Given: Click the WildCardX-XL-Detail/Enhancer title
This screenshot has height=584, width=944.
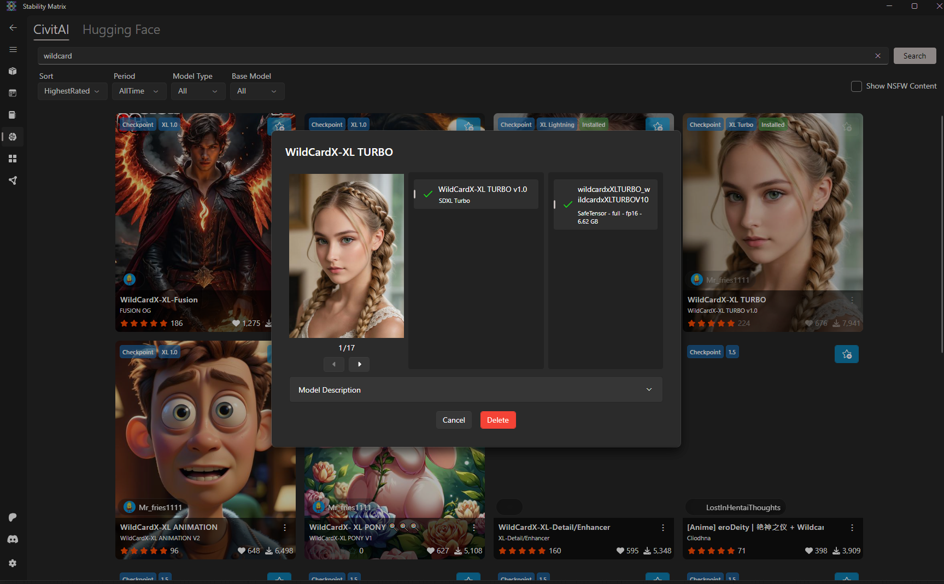Looking at the screenshot, I should point(554,527).
